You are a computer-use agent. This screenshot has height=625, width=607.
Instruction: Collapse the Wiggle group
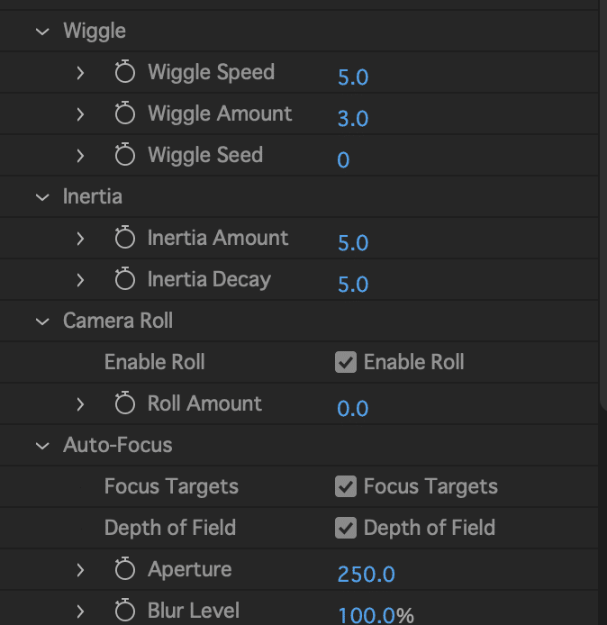click(x=42, y=32)
